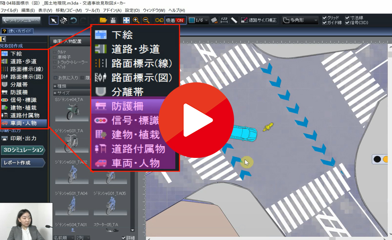392x240 pixels.
Task: Select the arrow pointer tool in toolbar
Action: (x=53, y=21)
